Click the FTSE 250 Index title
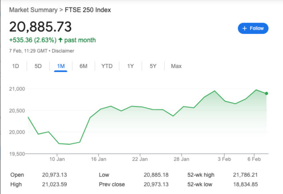Viewport: 283px width, 194px height. point(88,10)
